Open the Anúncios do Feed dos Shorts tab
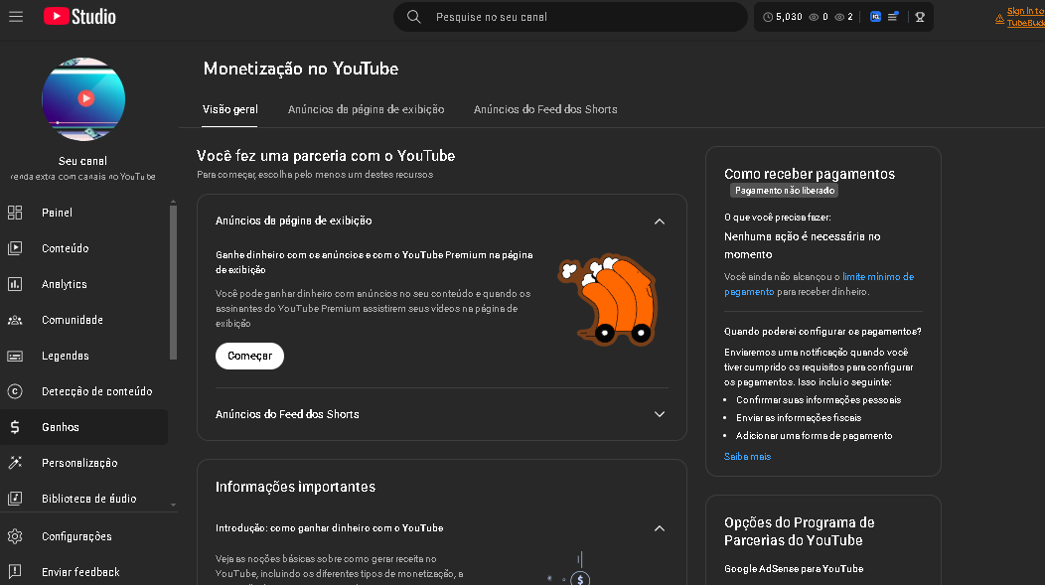The width and height of the screenshot is (1045, 585). (545, 109)
